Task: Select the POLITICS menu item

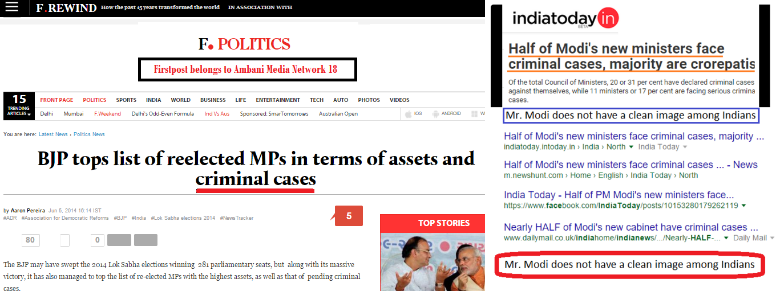Action: click(95, 100)
